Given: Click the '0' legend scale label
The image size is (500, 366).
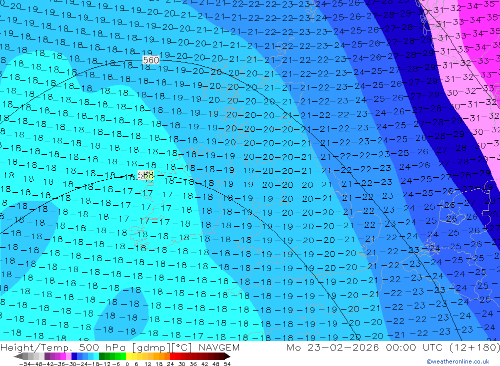Looking at the screenshot, I should point(127,364).
